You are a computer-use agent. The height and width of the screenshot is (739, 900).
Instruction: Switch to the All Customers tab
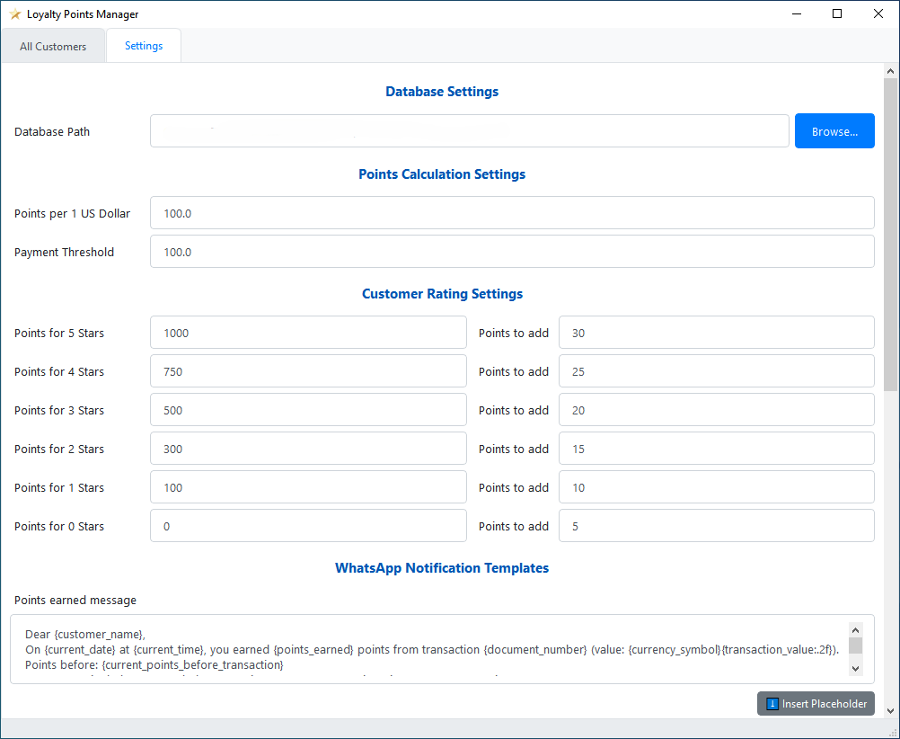click(x=53, y=47)
